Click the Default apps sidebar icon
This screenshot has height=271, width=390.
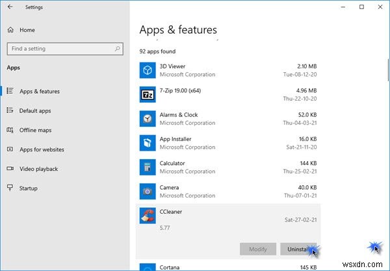10,110
